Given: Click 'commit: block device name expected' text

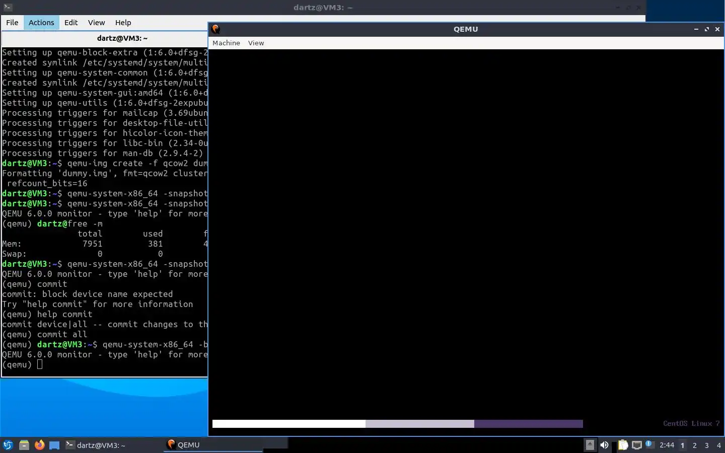Looking at the screenshot, I should [87, 294].
